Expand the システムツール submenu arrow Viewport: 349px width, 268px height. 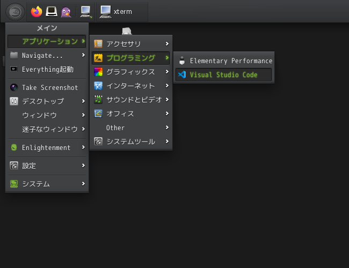click(x=167, y=142)
